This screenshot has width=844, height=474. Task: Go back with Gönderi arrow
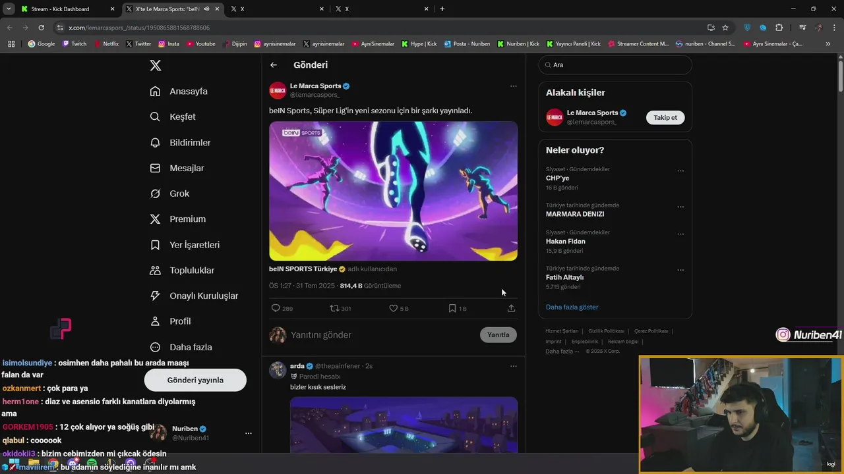[x=274, y=65]
